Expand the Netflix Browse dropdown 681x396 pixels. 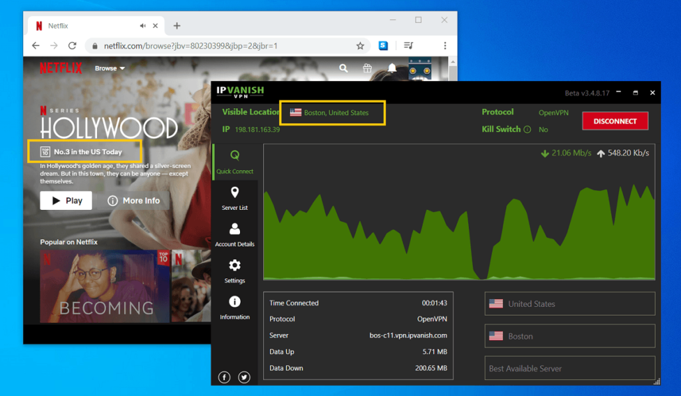[x=110, y=68]
